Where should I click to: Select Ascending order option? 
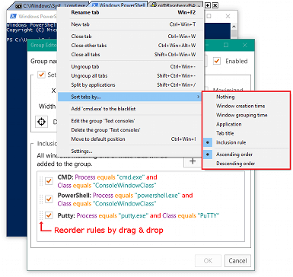pos(246,154)
